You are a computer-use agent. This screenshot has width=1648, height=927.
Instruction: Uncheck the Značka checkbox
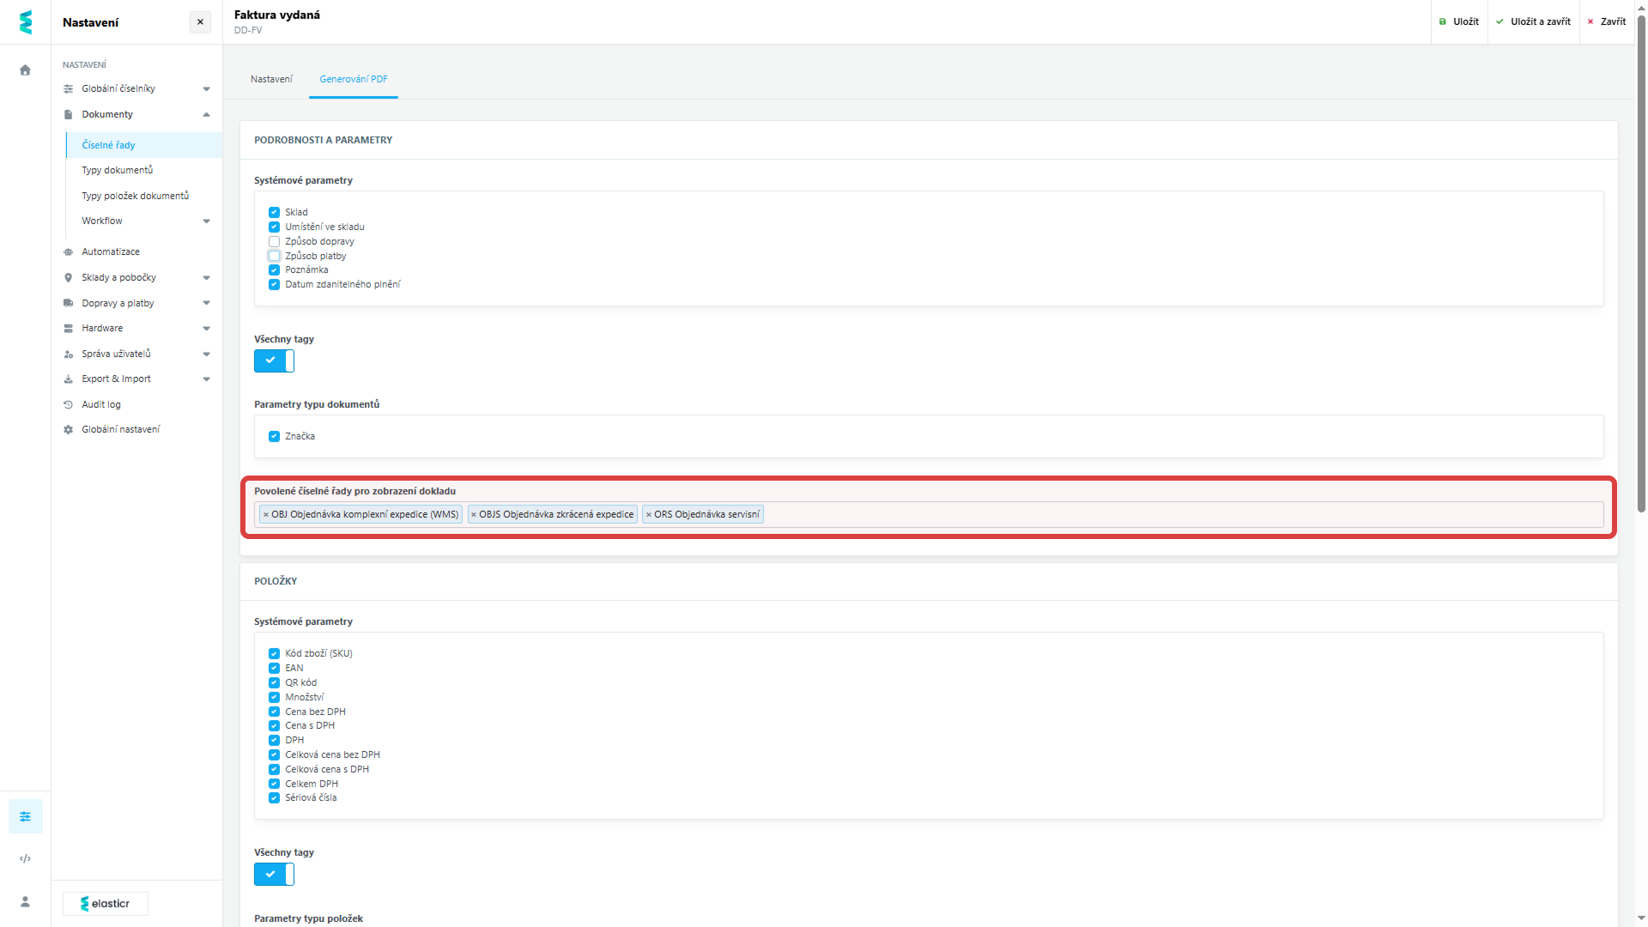[x=274, y=436]
